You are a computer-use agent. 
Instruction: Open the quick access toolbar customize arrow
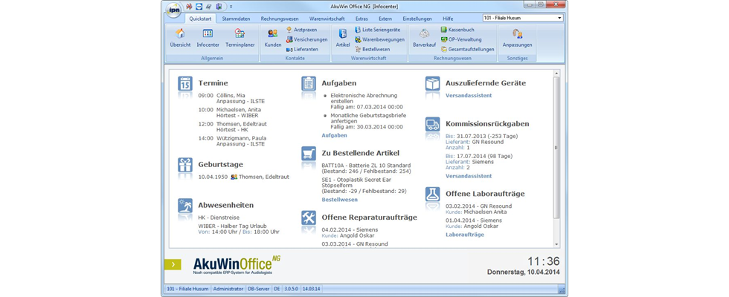tap(231, 7)
